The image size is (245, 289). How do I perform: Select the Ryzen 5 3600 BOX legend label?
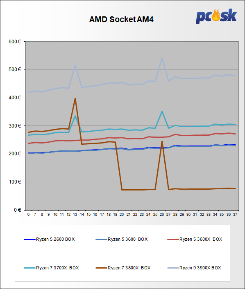[128, 239]
